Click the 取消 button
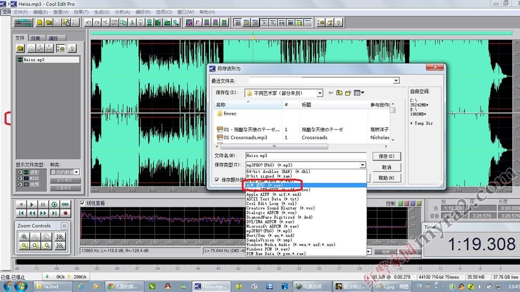Screen dimensions: 520x292 386,167
